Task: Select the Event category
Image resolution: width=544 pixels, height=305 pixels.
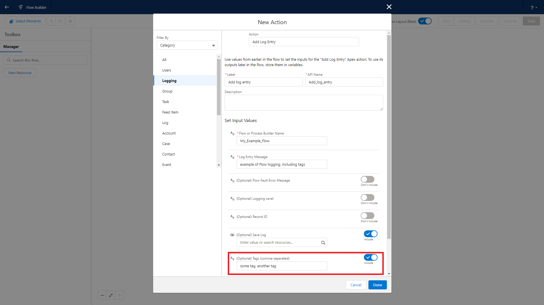Action: (185, 165)
